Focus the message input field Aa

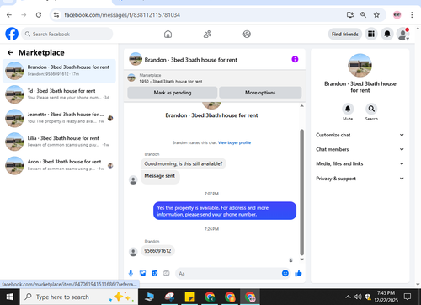(x=233, y=273)
